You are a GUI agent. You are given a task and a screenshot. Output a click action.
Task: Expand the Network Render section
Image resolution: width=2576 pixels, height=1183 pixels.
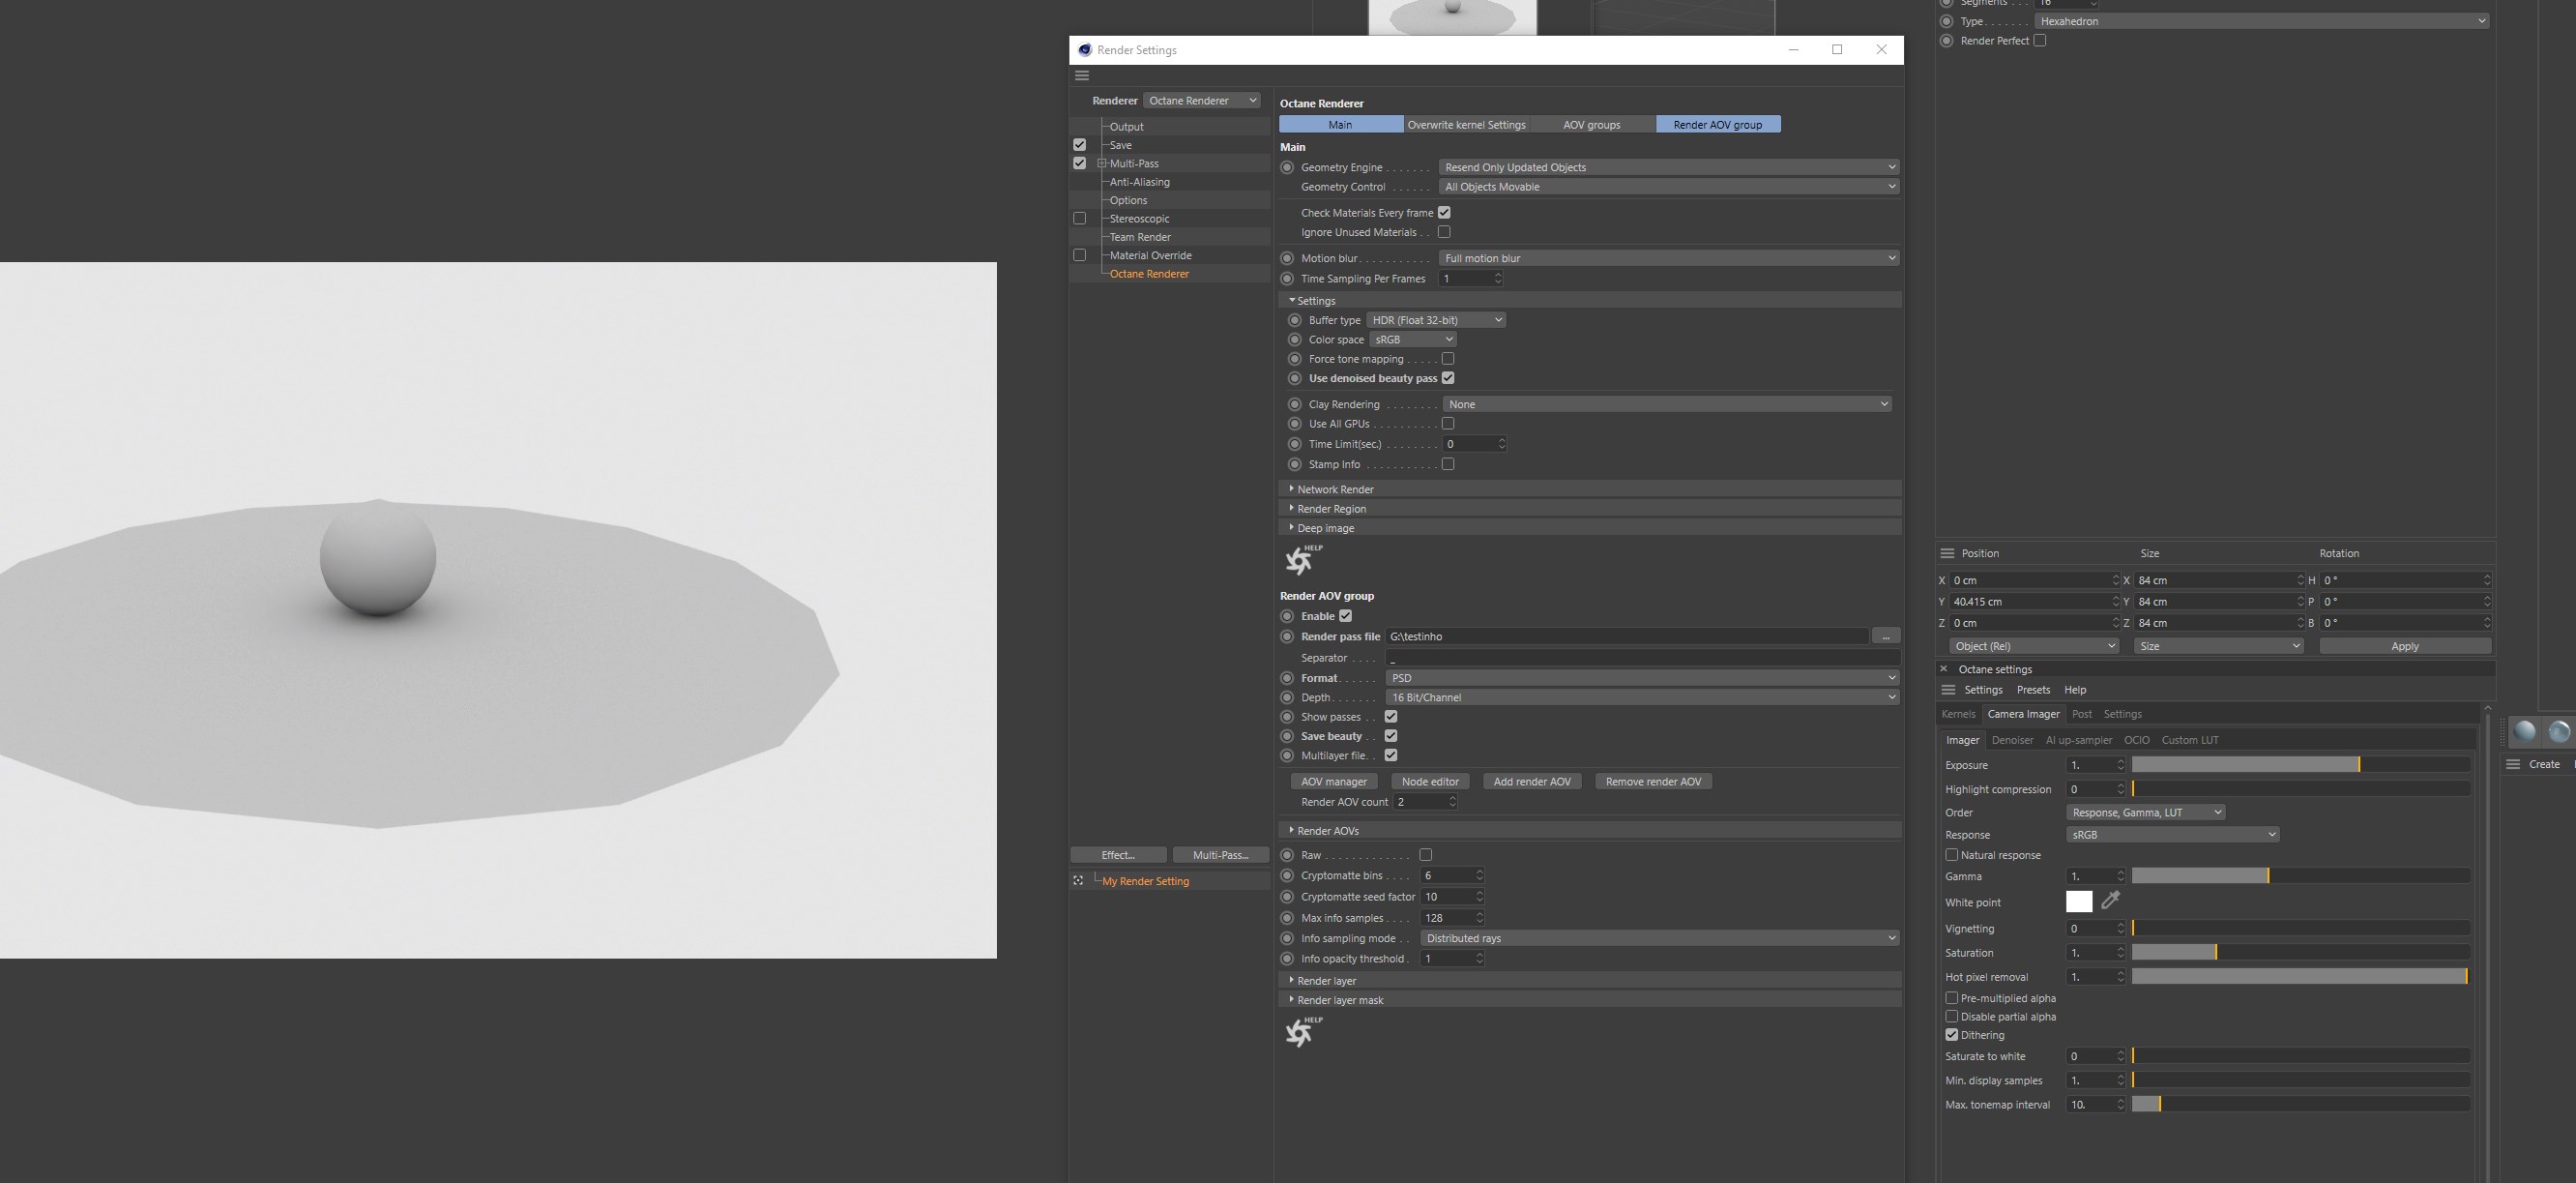coord(1590,489)
